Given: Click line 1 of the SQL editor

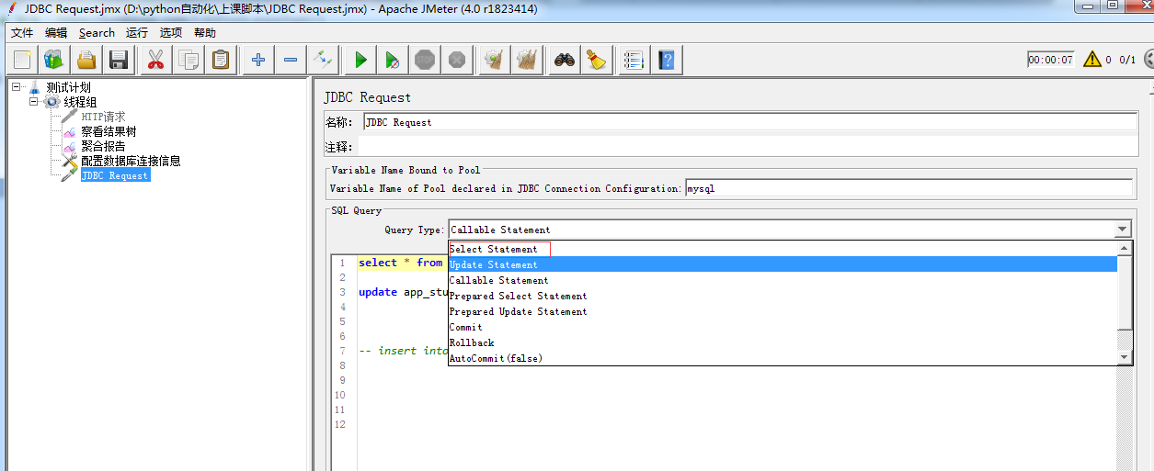Looking at the screenshot, I should [401, 263].
